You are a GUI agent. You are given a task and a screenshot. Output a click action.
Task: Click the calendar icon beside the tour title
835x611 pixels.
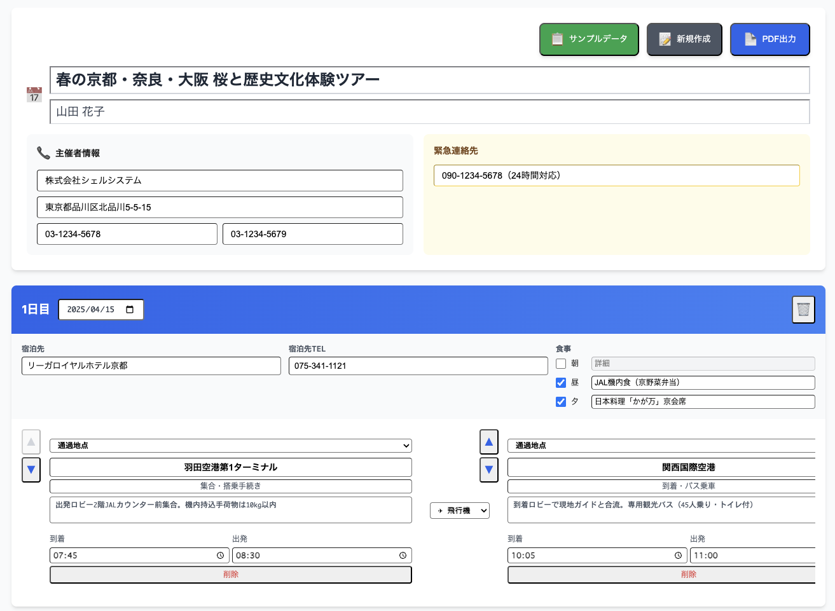tap(33, 93)
